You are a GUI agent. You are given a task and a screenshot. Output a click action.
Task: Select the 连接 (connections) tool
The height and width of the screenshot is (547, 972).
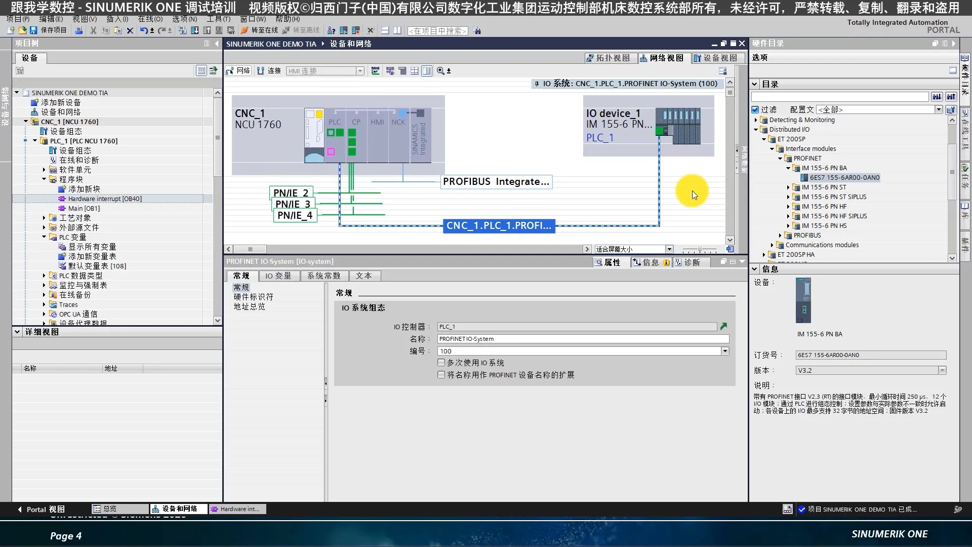[x=268, y=70]
